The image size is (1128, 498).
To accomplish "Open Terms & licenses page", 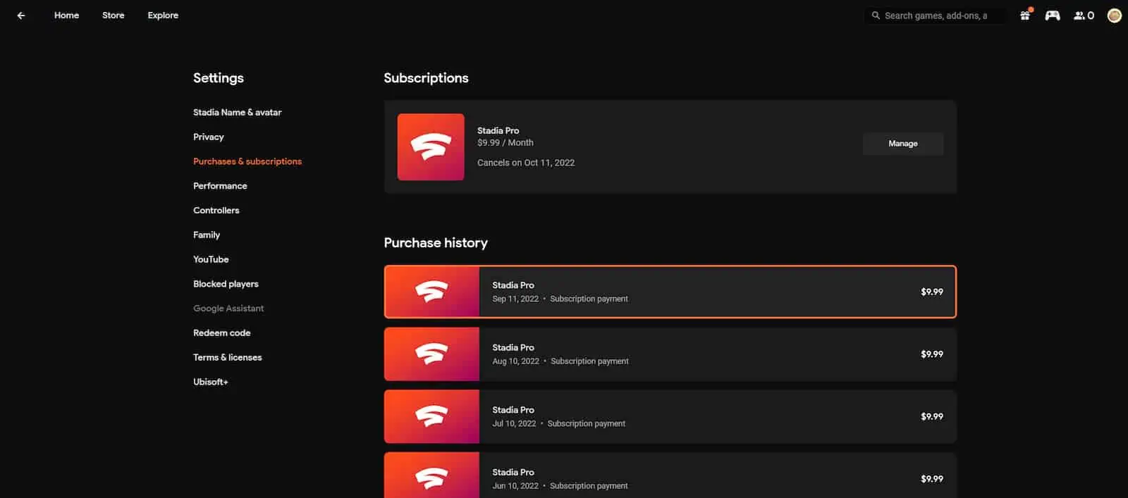I will point(228,358).
